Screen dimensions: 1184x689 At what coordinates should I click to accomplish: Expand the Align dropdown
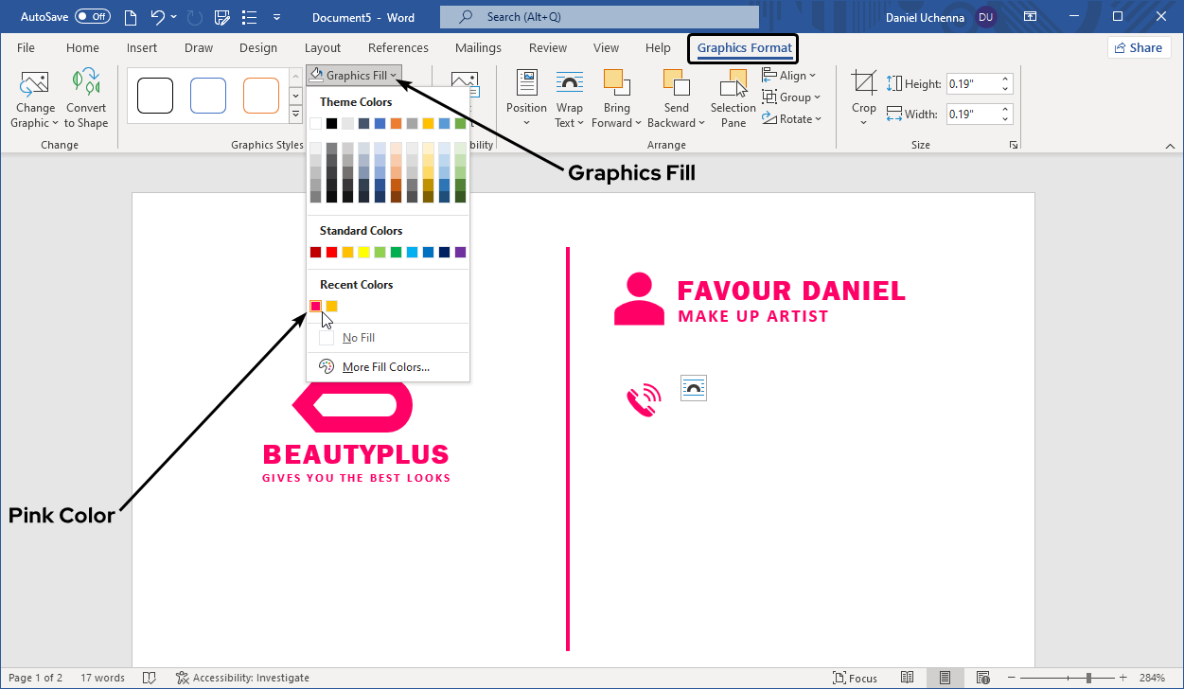pos(789,76)
